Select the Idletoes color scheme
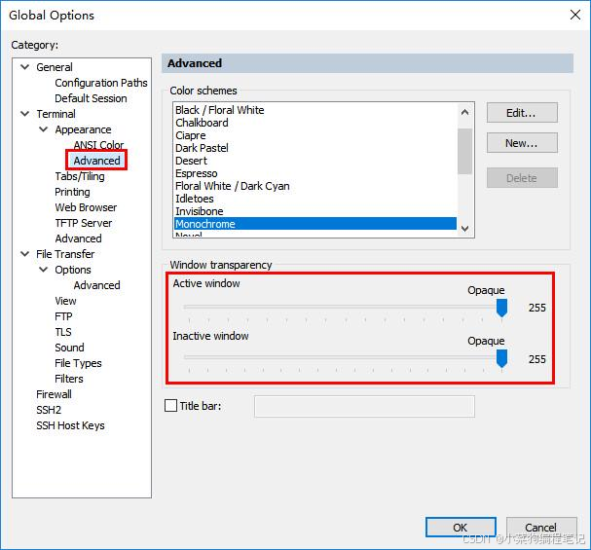This screenshot has height=550, width=591. point(315,199)
